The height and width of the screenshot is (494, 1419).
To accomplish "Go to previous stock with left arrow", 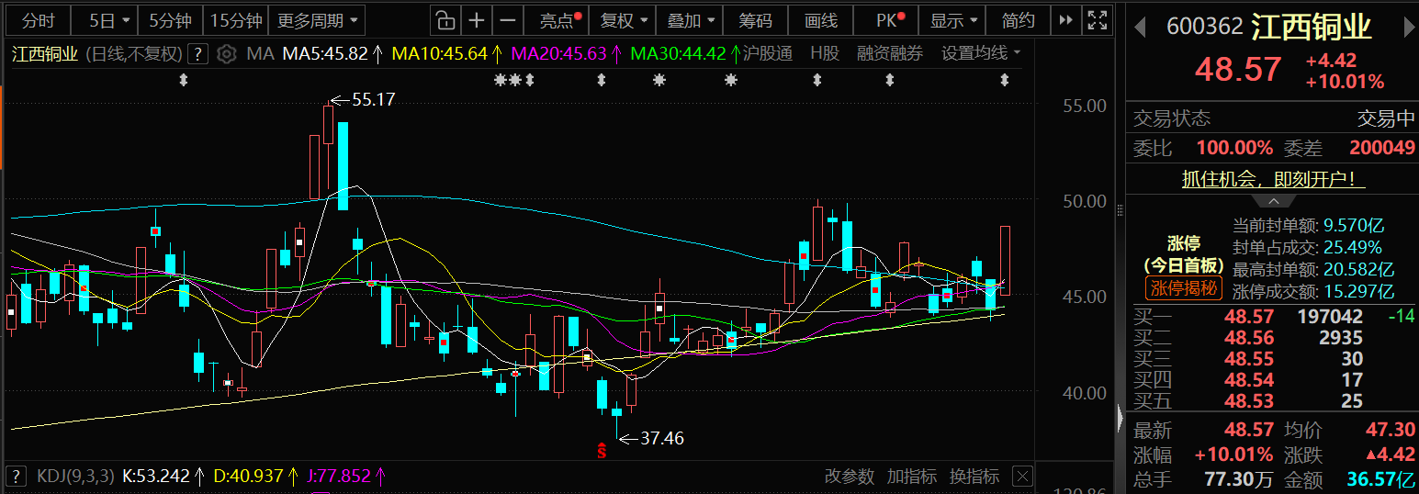I will click(1141, 27).
